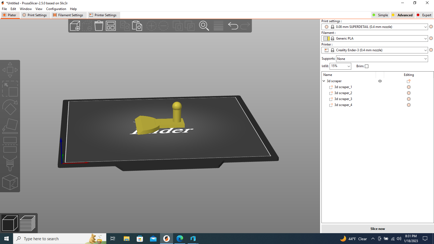
Task: Collapse the 3d scraper object tree
Action: [x=324, y=81]
